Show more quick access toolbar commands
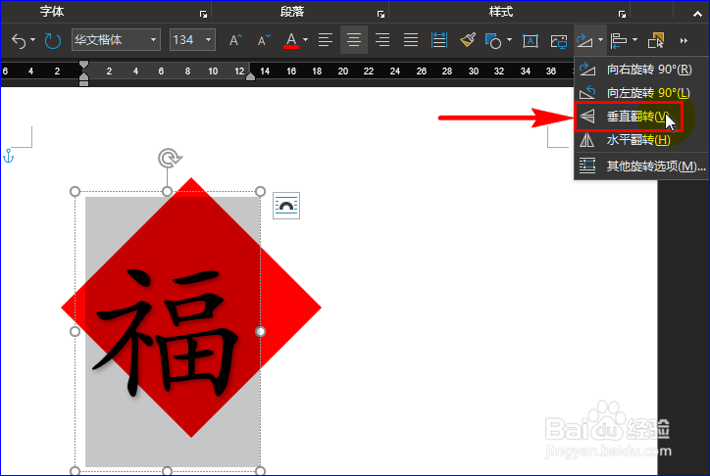Screen dimensions: 710x476 point(684,41)
